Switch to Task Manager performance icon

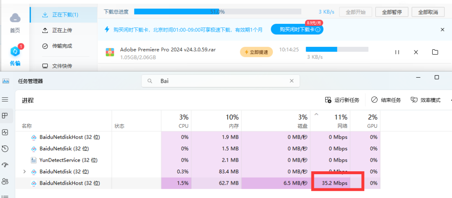(5, 132)
